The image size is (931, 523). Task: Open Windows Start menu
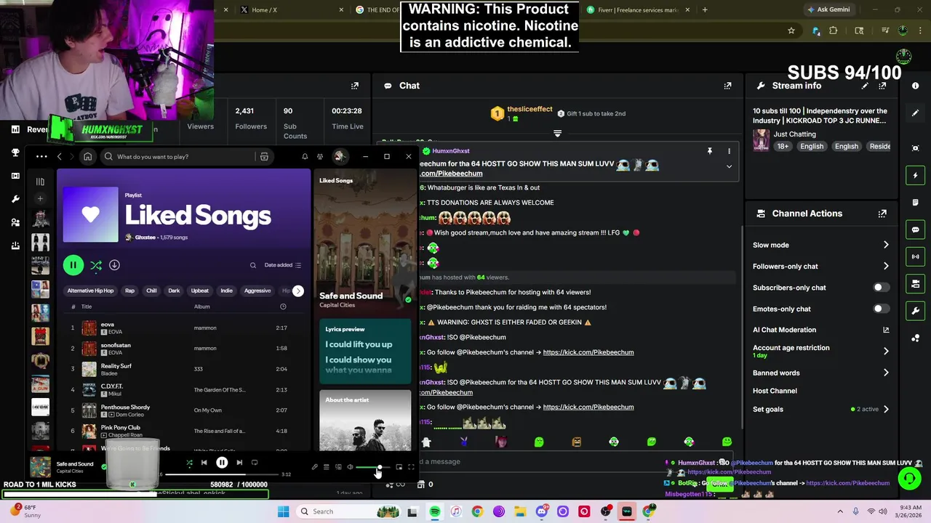pos(284,511)
